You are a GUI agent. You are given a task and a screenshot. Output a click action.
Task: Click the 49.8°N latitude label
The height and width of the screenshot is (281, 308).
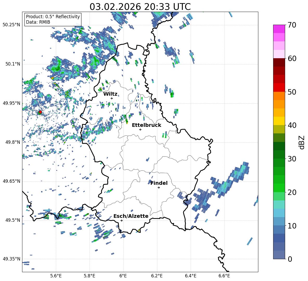click(13, 142)
